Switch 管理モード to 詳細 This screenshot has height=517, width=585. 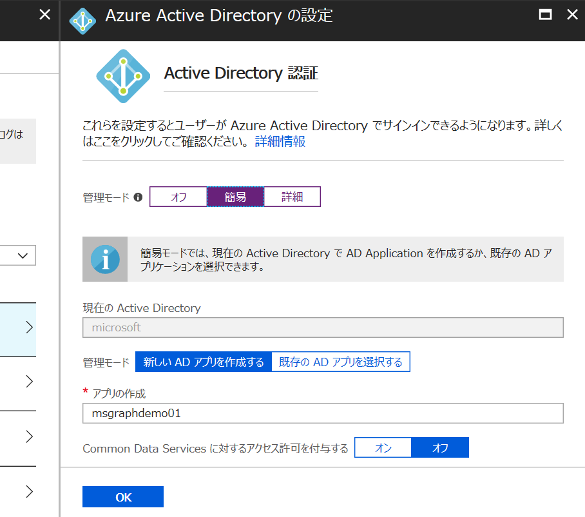coord(292,197)
